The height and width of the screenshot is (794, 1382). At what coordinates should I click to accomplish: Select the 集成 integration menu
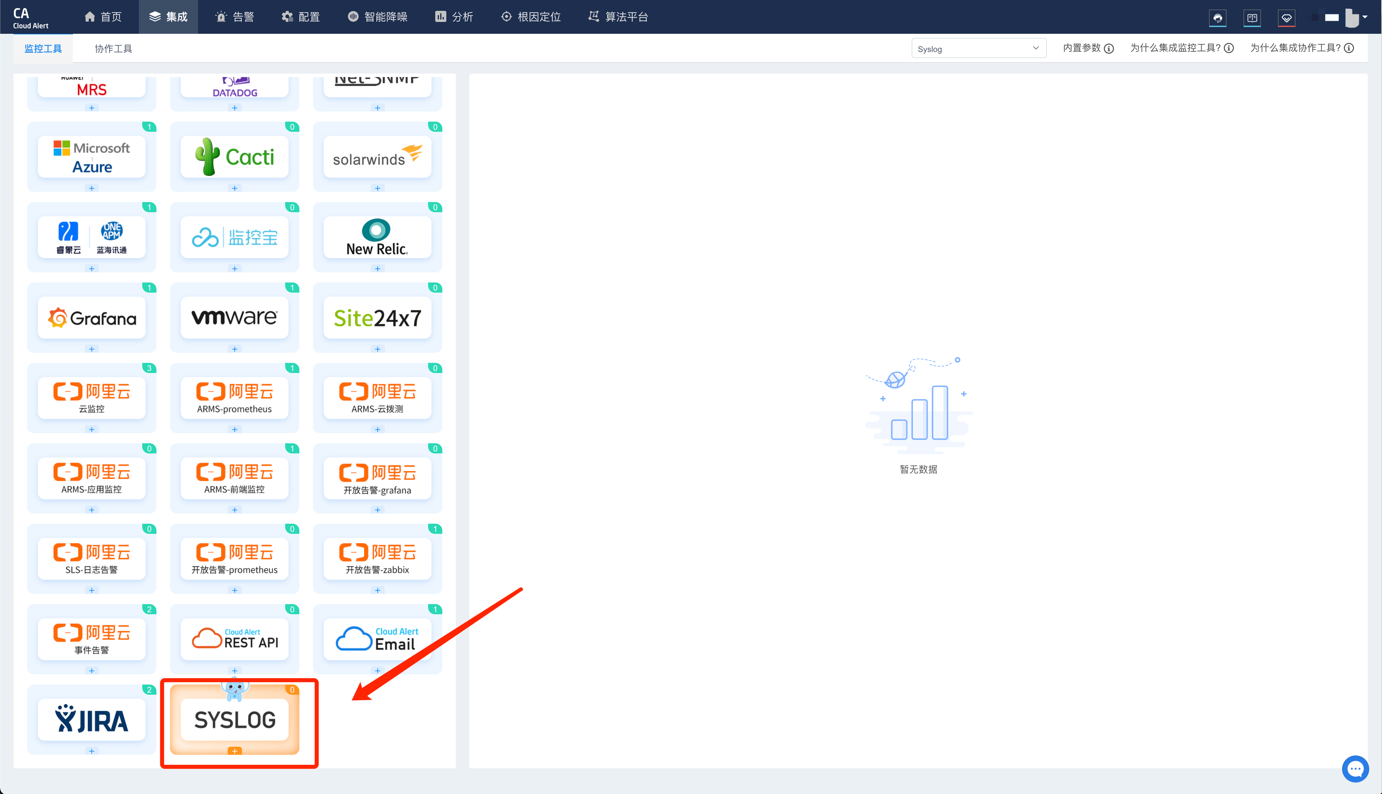point(168,17)
